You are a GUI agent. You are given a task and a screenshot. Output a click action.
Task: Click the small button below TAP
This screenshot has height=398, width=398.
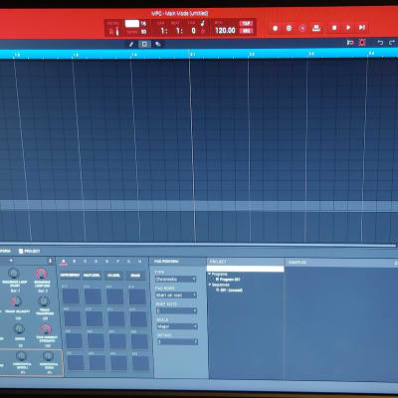click(246, 31)
